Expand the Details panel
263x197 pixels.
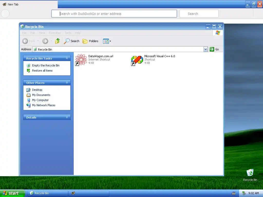(67, 117)
